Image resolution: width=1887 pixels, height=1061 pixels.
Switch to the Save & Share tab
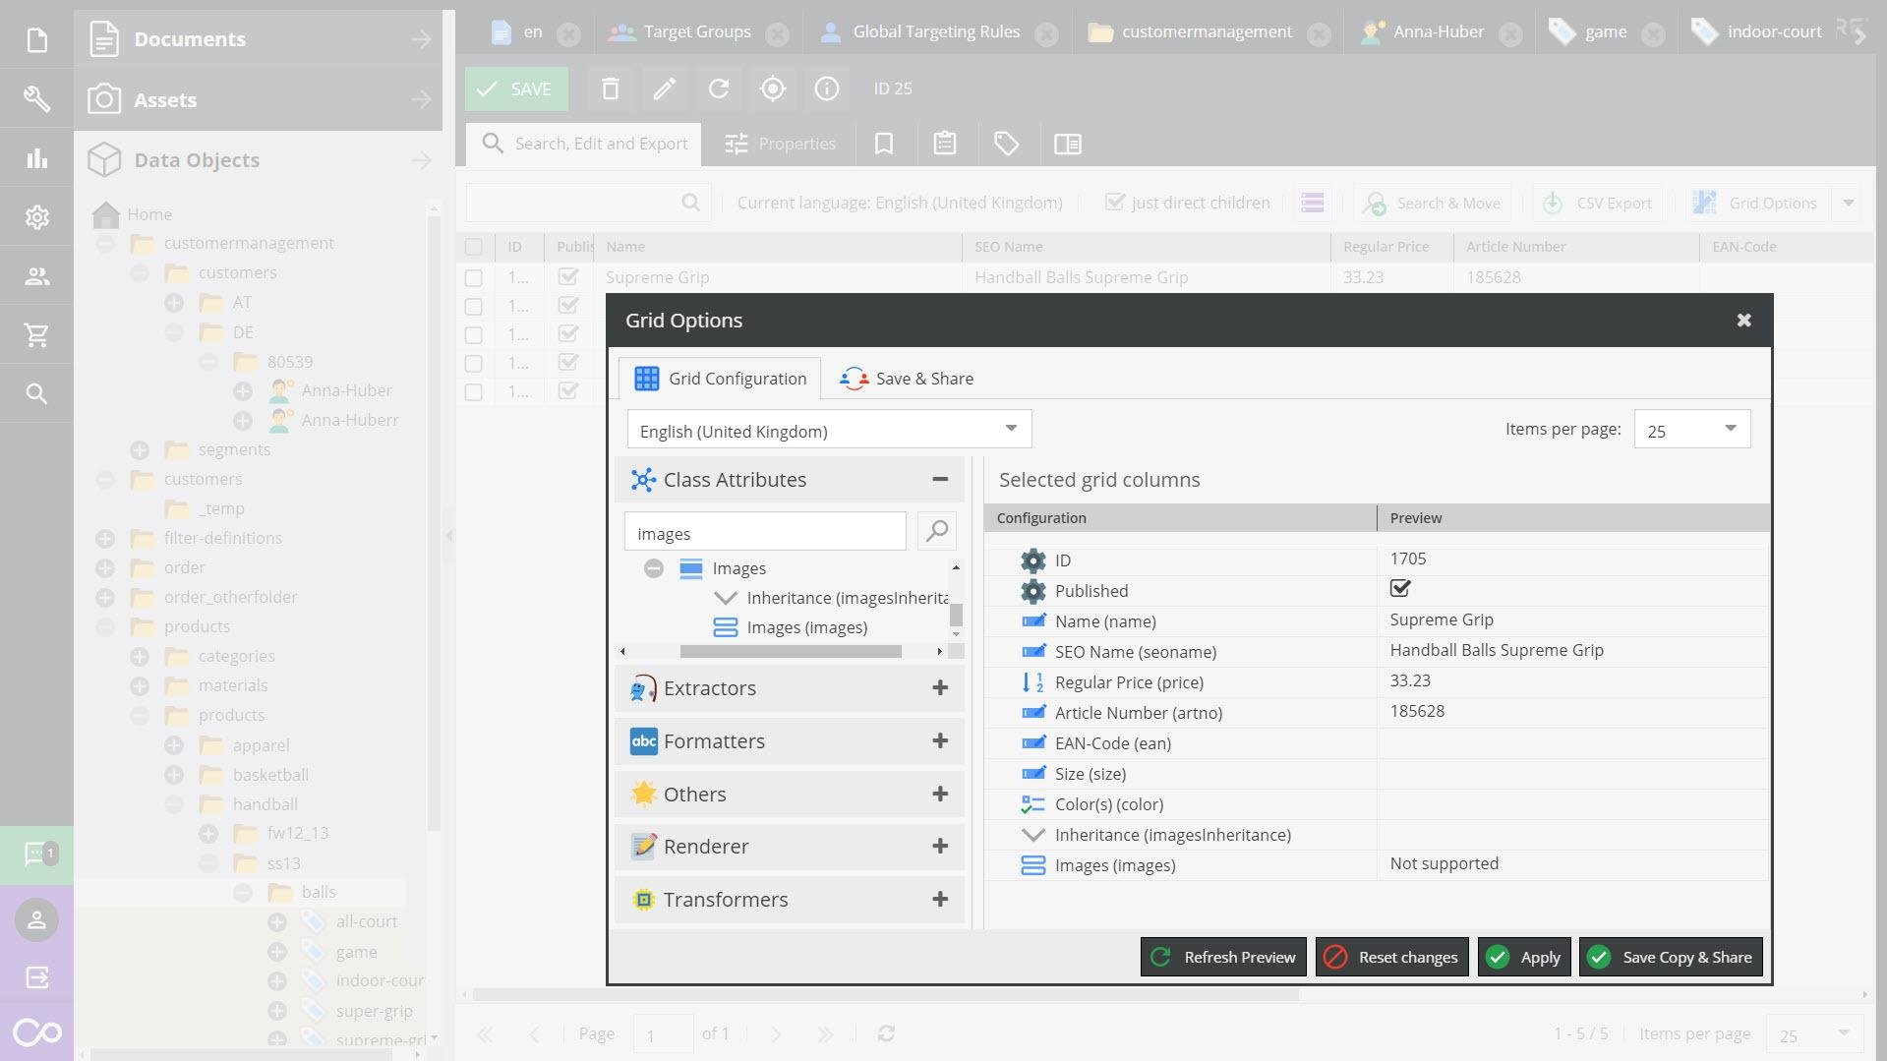coord(907,379)
